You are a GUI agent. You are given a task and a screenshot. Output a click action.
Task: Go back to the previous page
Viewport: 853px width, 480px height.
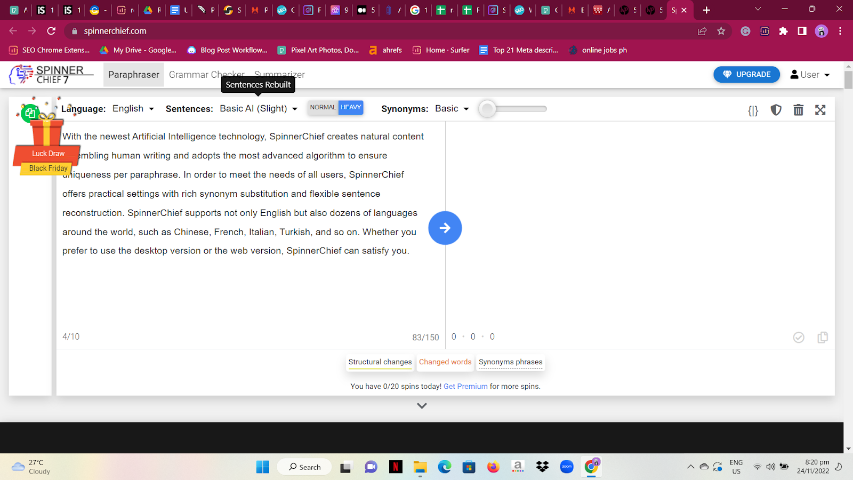pyautogui.click(x=13, y=31)
